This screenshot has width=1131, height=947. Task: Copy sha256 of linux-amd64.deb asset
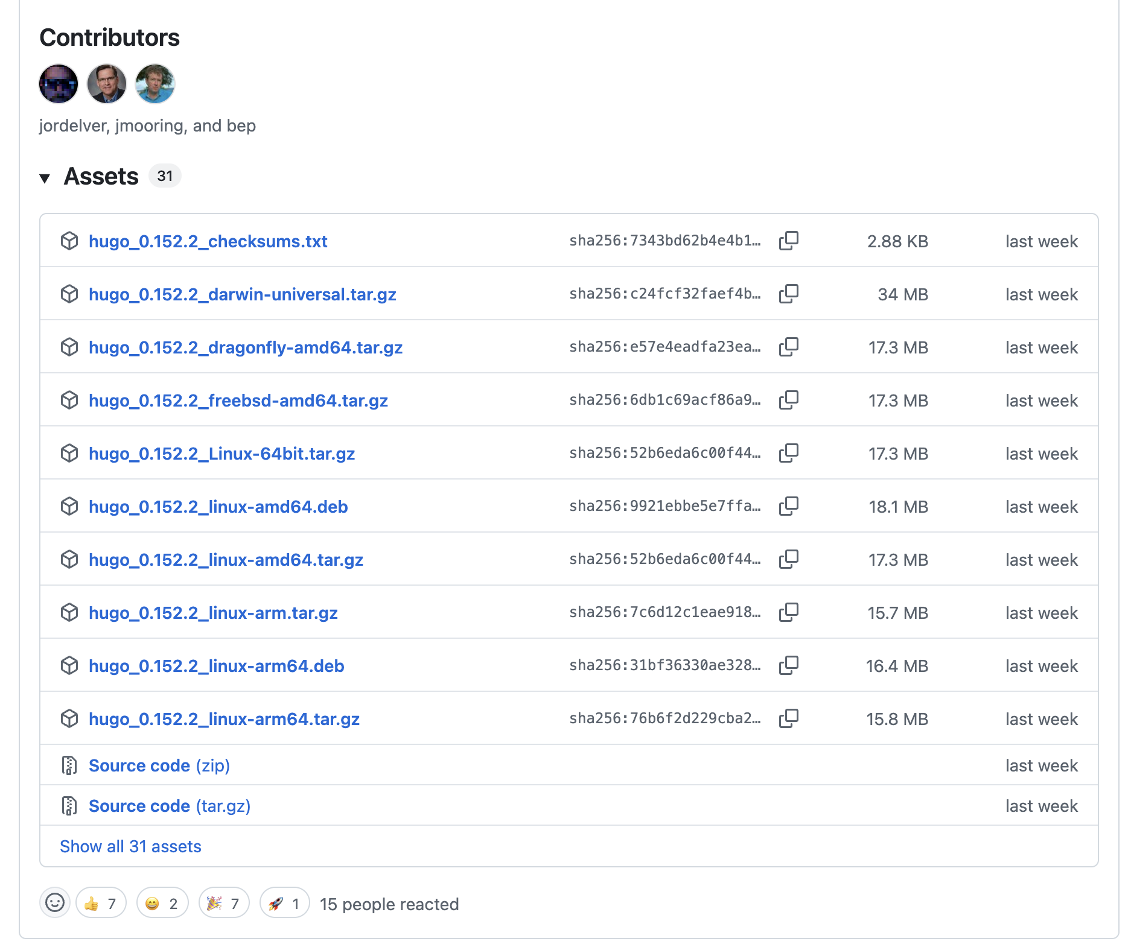point(788,506)
